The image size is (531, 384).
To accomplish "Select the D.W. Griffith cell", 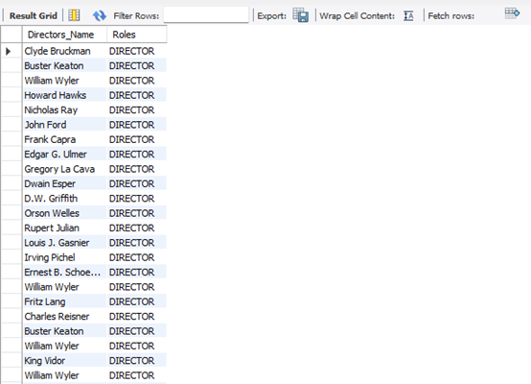I will tap(64, 199).
